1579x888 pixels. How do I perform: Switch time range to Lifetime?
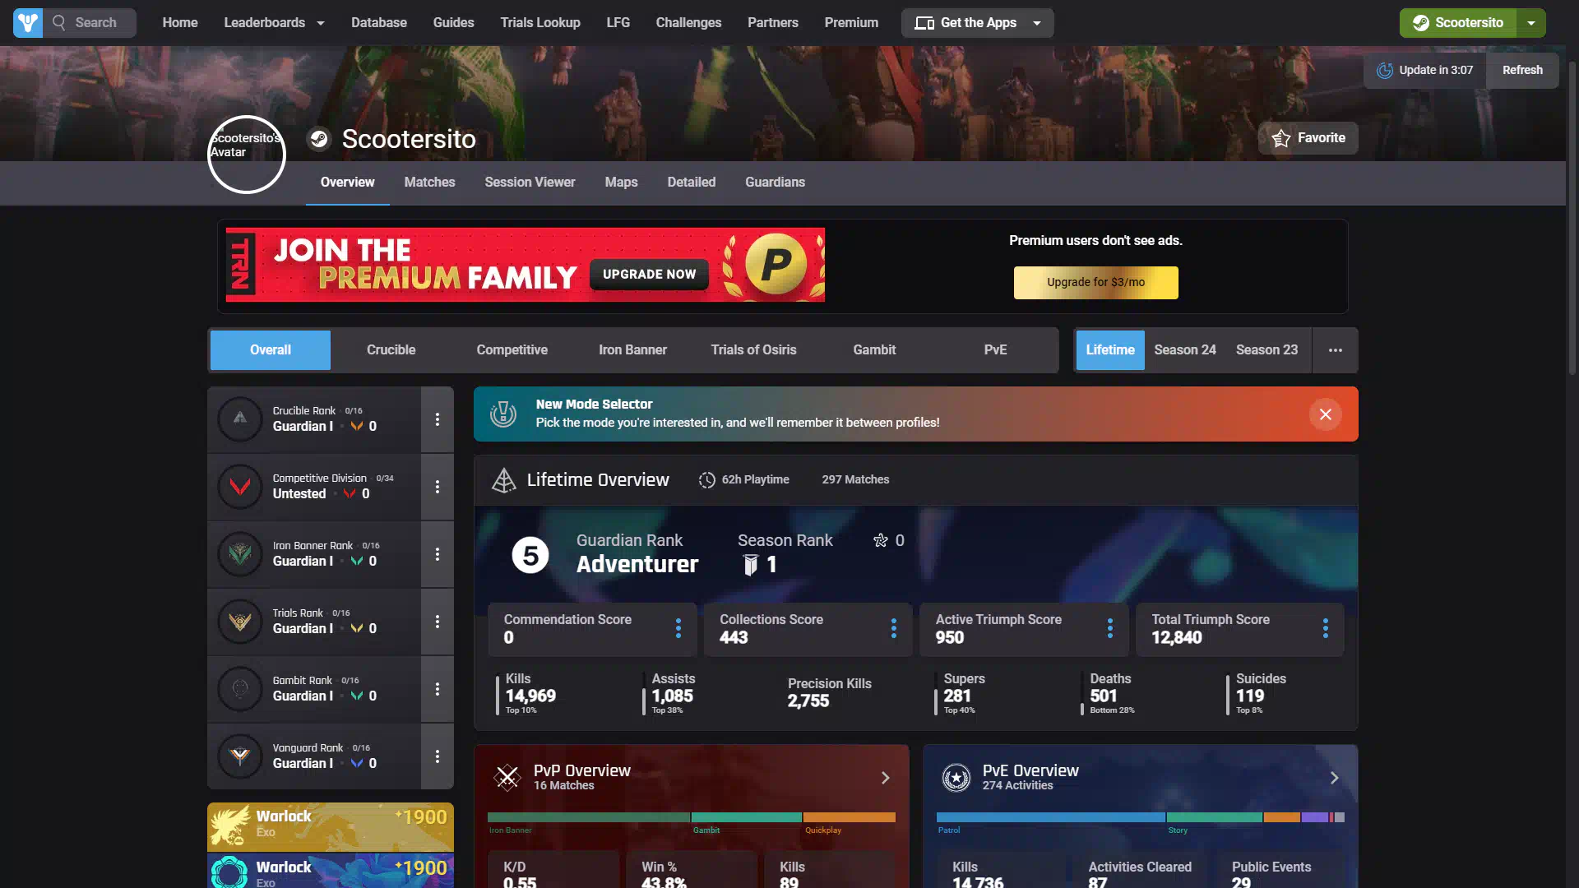click(x=1110, y=350)
